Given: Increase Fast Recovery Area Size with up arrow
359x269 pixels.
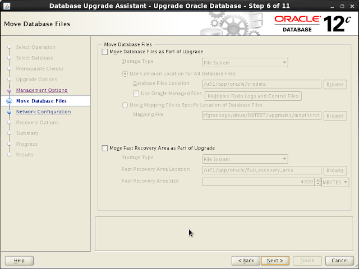Looking at the screenshot, I should point(317,180).
